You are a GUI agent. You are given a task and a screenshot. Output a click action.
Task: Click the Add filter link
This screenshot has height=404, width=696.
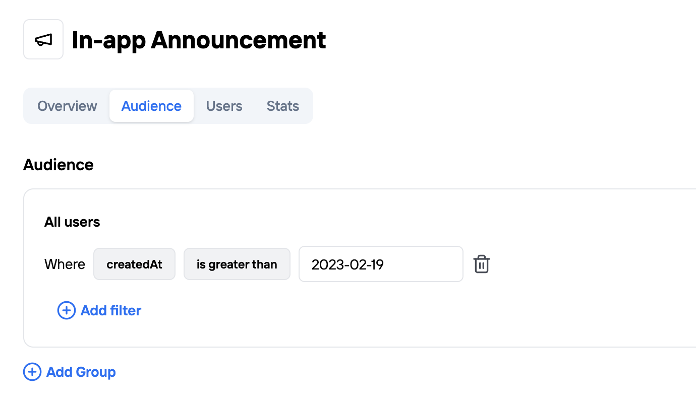(x=110, y=310)
